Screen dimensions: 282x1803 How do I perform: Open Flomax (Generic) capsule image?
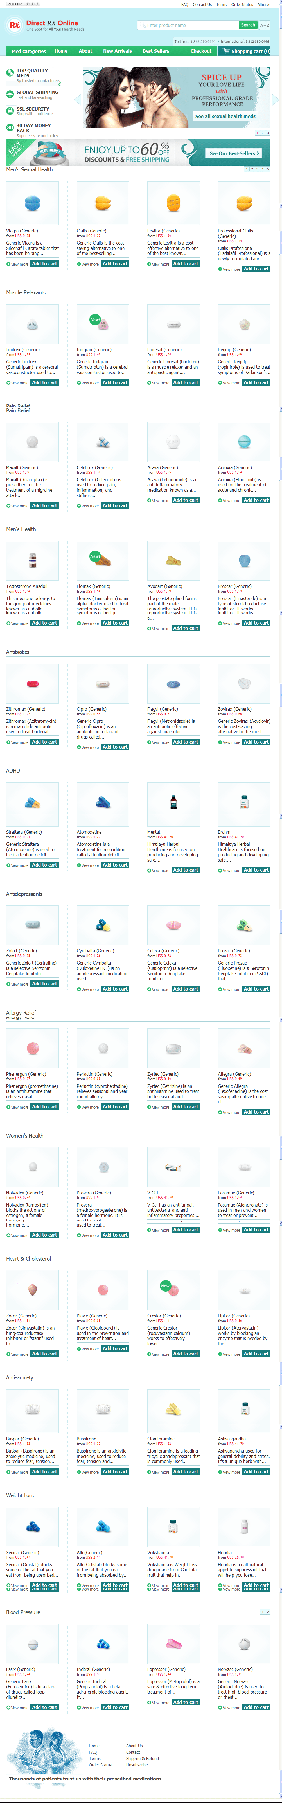point(103,561)
